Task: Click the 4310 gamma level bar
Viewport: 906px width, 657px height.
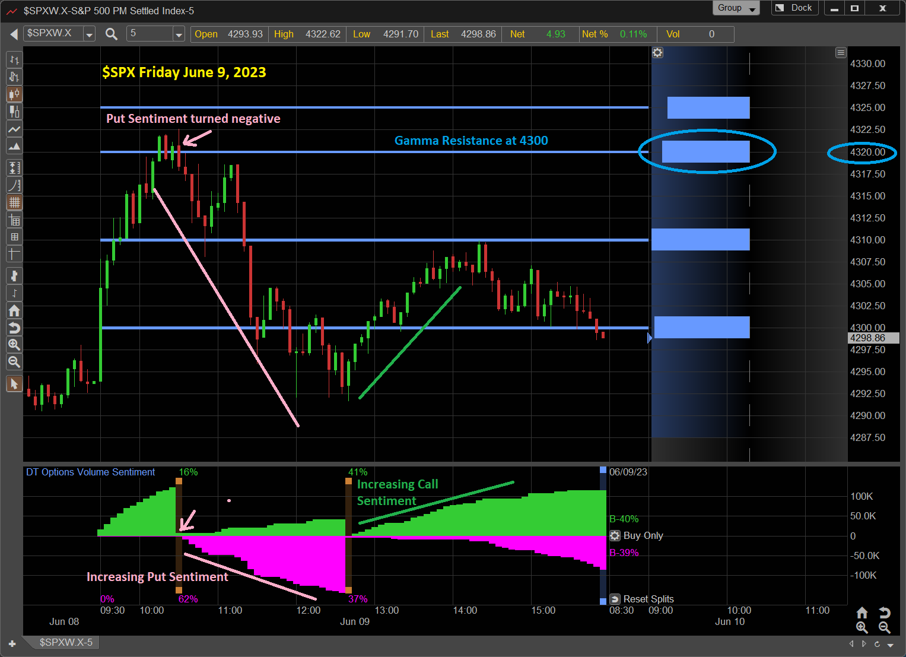Action: pos(701,239)
